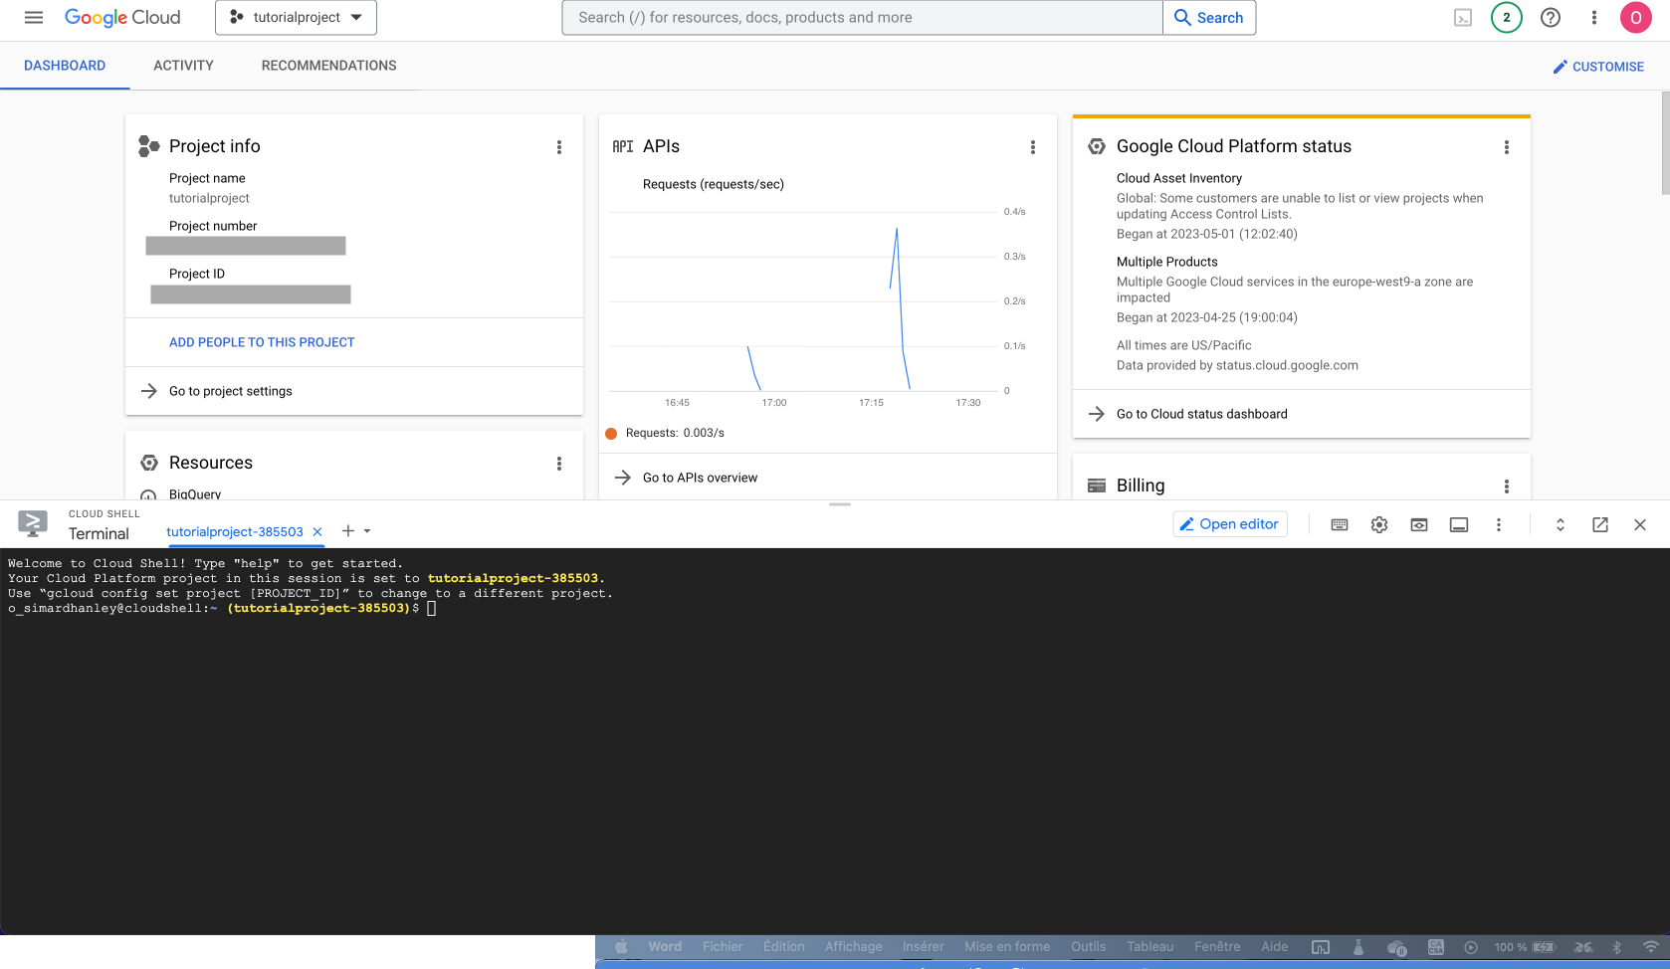
Task: Expand the new-tab project dropdown arrow
Action: tap(367, 531)
